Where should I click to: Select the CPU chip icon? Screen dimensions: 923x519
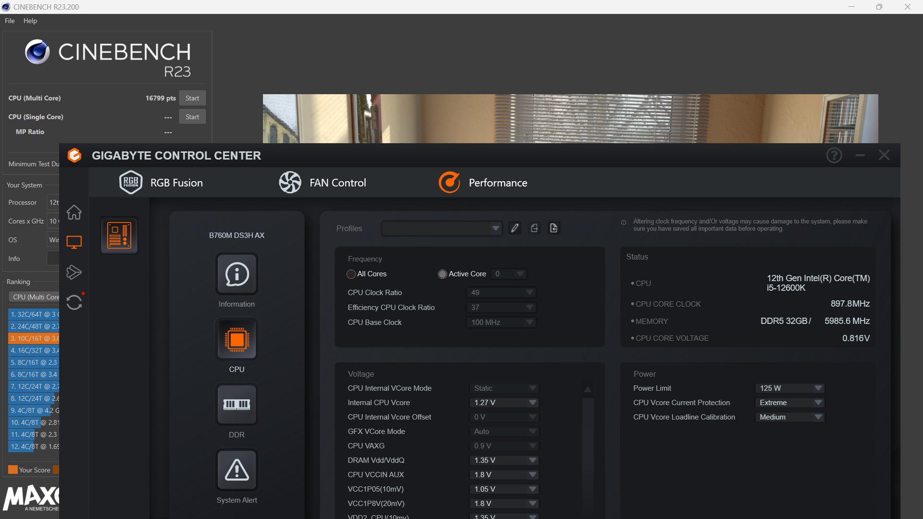(x=237, y=339)
